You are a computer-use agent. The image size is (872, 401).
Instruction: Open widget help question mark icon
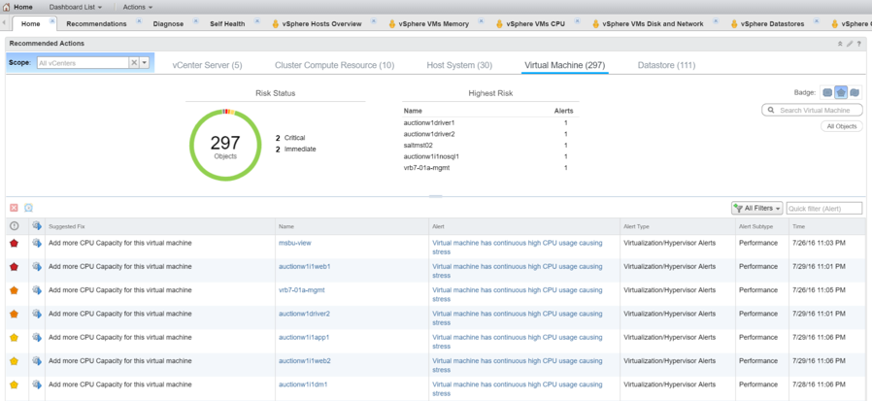859,44
